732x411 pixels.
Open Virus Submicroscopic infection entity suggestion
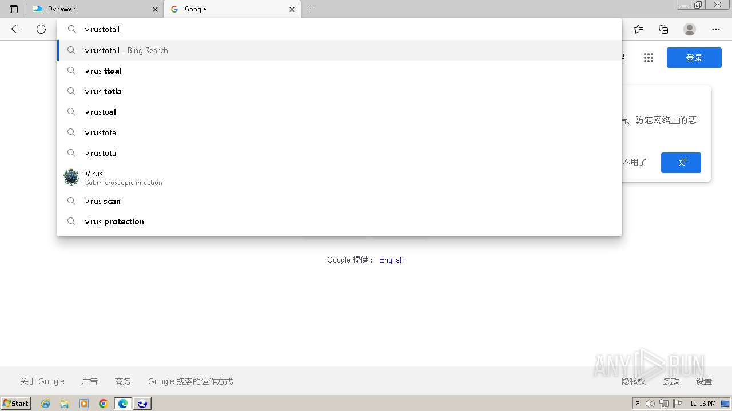click(x=340, y=177)
